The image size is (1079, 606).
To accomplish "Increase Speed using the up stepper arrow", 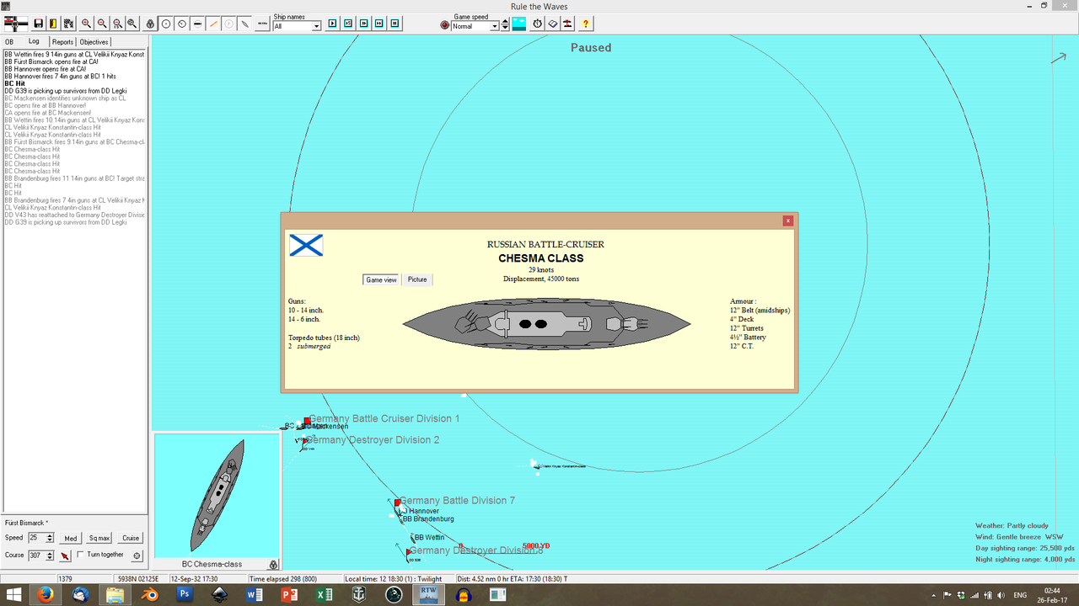I will tap(49, 534).
